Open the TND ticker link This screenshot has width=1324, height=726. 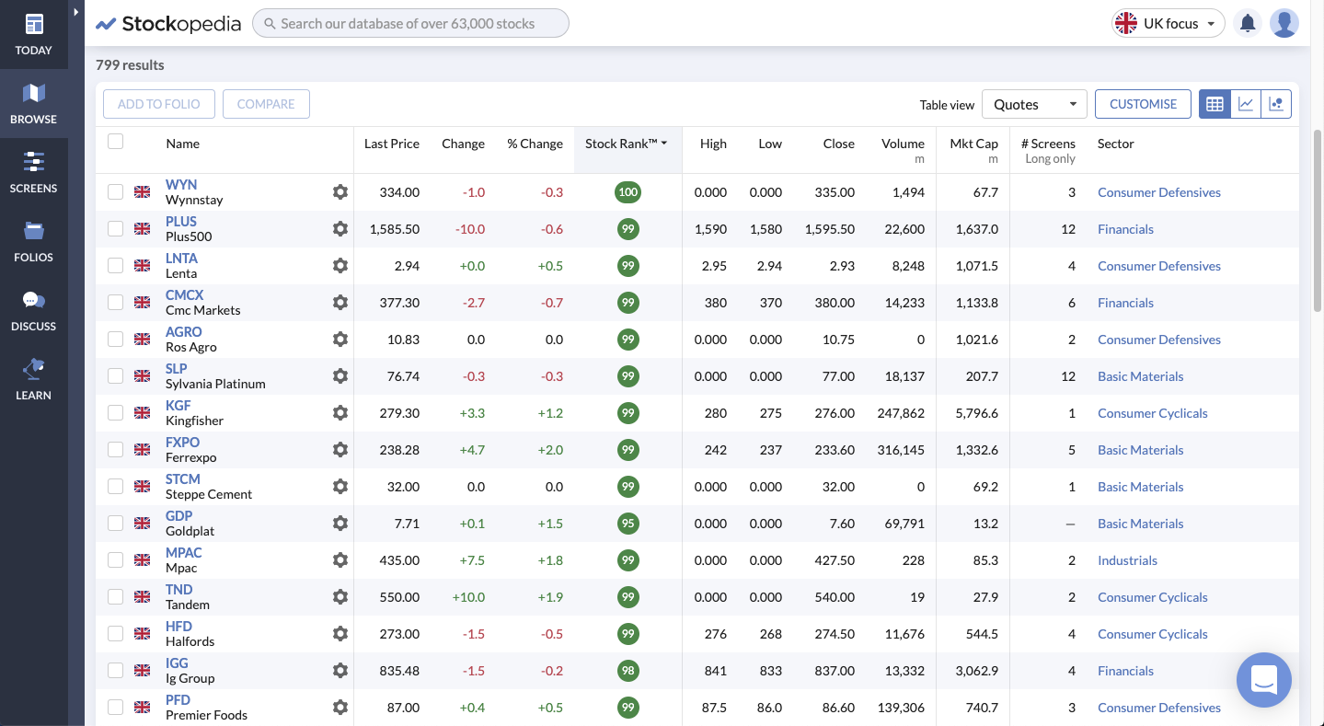178,590
